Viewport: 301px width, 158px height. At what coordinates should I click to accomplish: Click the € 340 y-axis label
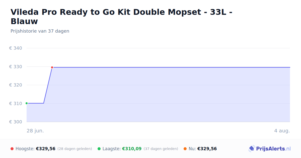click(16, 48)
